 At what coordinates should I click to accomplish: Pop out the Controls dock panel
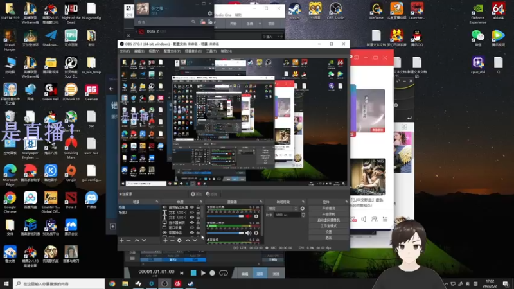[346, 202]
